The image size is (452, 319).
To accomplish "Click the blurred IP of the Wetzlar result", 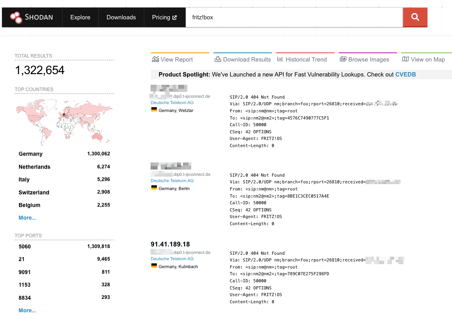I will coord(169,88).
